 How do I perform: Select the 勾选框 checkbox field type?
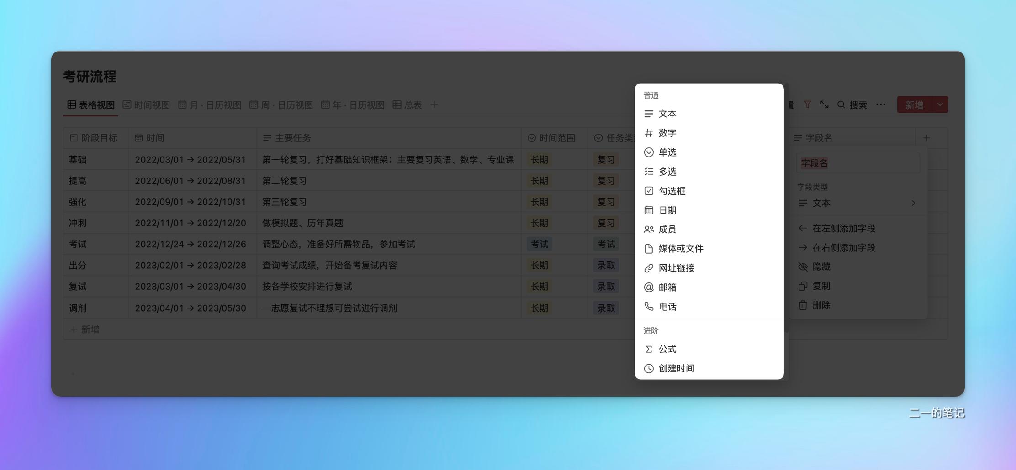point(672,191)
